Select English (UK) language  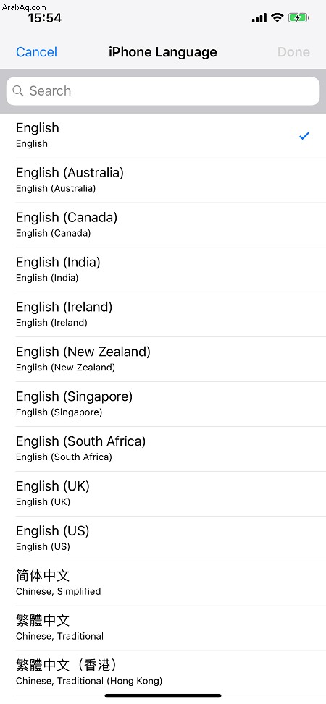click(x=163, y=494)
